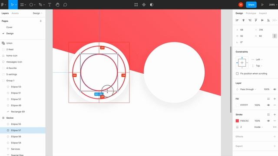Image resolution: width=278 pixels, height=156 pixels.
Task: Click the Create component icon
Action: point(144,5)
